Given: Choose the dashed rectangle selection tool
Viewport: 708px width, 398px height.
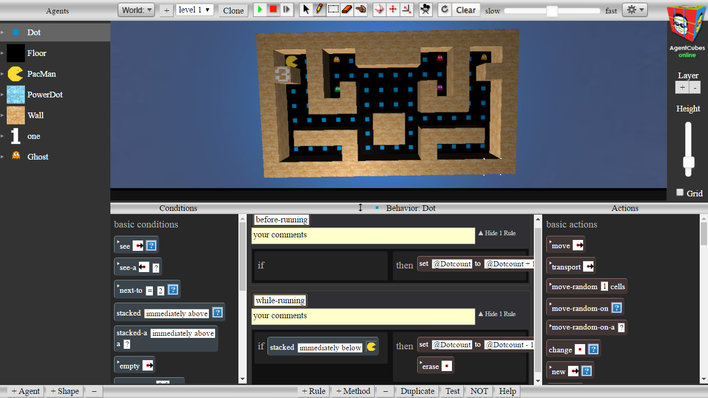Looking at the screenshot, I should point(333,9).
